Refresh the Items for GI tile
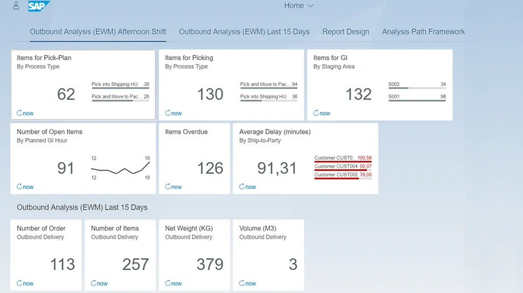The image size is (523, 293). 322,113
